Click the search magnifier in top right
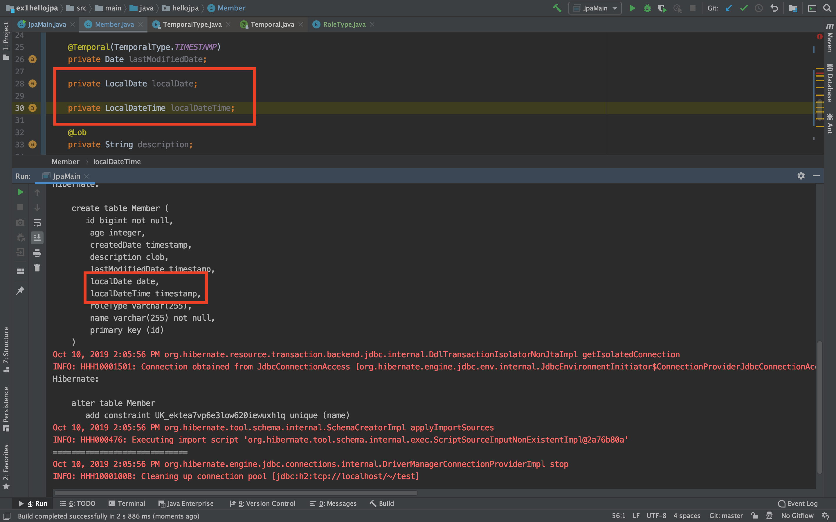836x522 pixels. (827, 8)
